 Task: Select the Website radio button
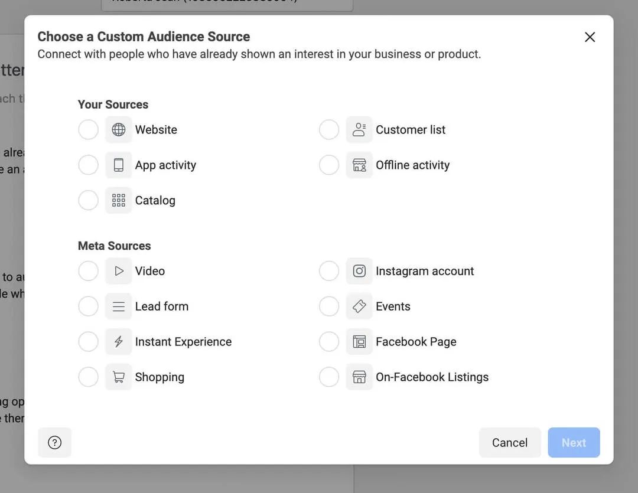88,130
